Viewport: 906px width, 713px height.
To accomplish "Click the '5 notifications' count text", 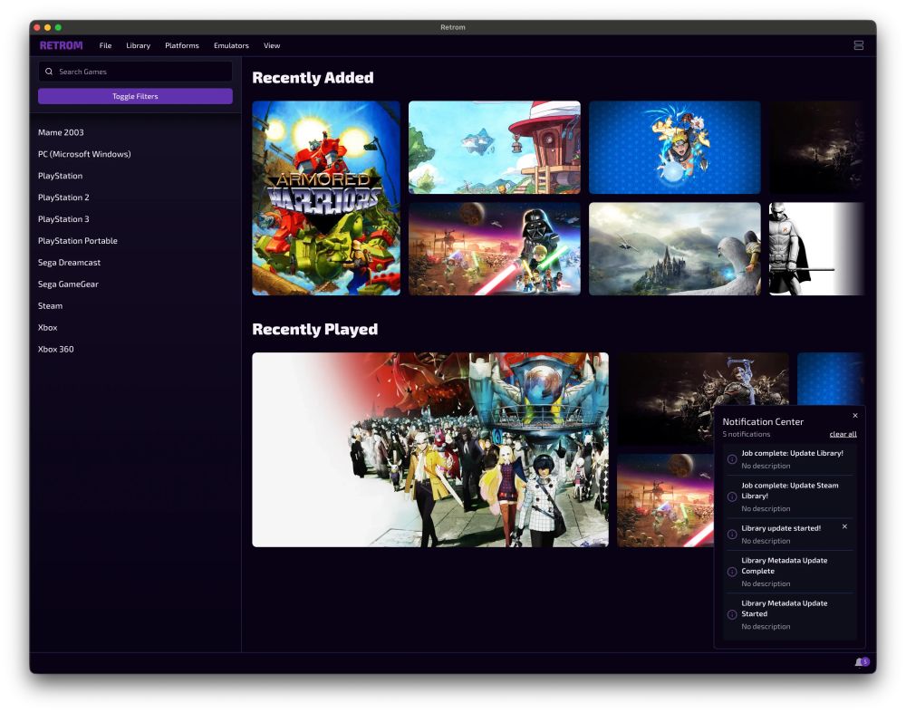I will 746,434.
